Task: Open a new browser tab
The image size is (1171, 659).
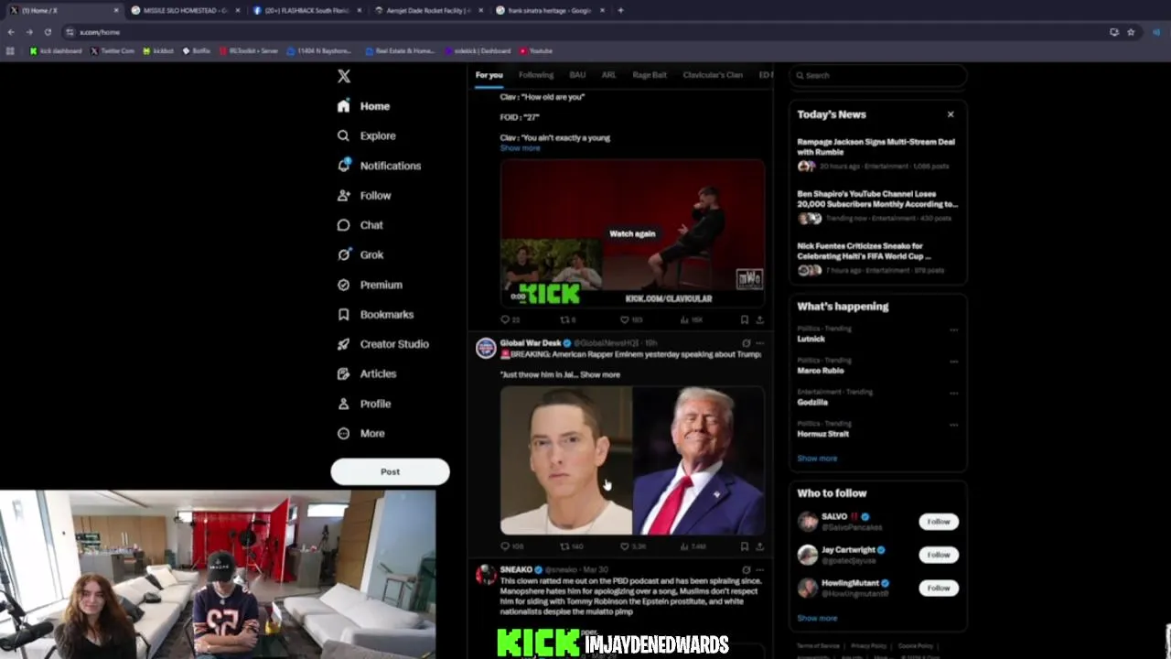Action: point(620,10)
